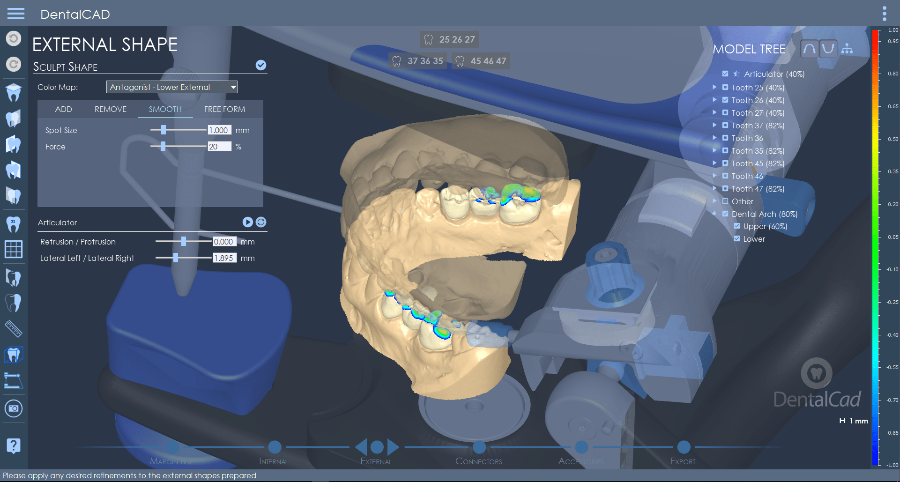Show upper jaw arch in Model Tree

point(810,49)
